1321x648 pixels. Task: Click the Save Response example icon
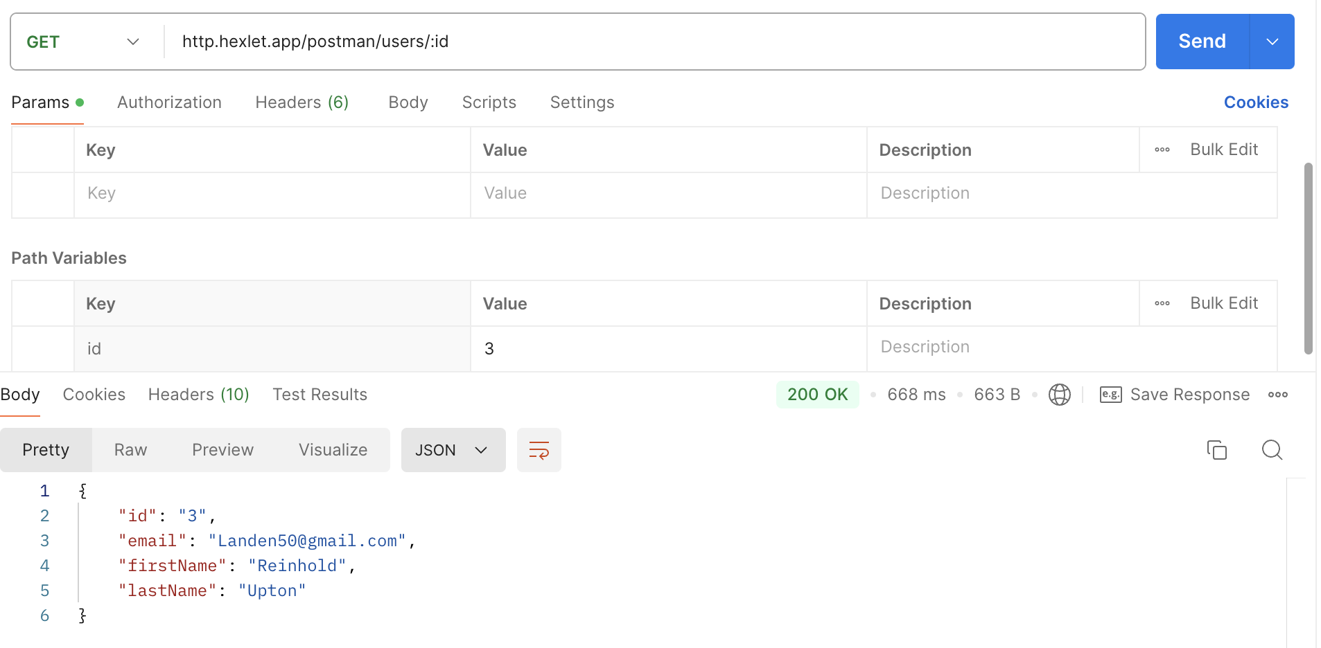(x=1110, y=395)
